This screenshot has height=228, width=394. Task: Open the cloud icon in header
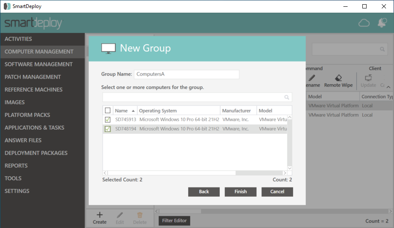point(364,23)
